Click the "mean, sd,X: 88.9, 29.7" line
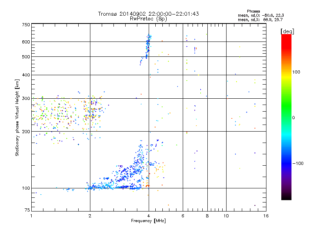The image size is (313, 235). click(260, 20)
